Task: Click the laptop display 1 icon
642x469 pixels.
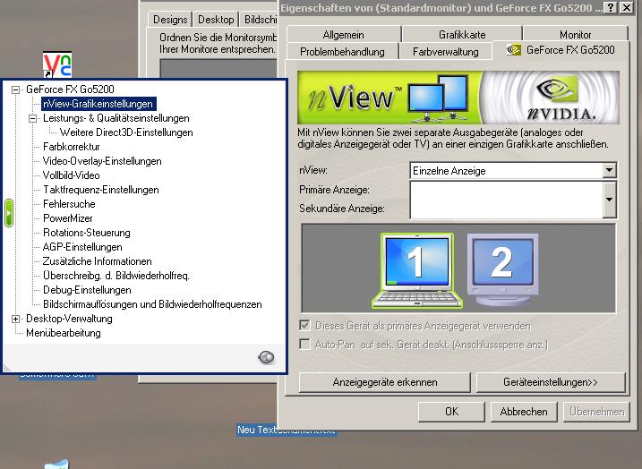Action: point(415,267)
